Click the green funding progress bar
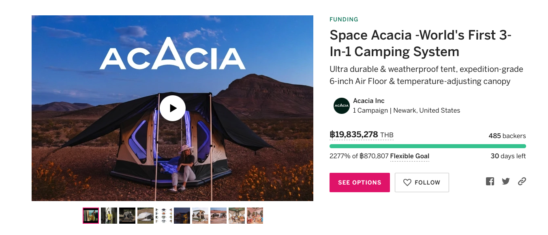This screenshot has height=235, width=548. (428, 146)
